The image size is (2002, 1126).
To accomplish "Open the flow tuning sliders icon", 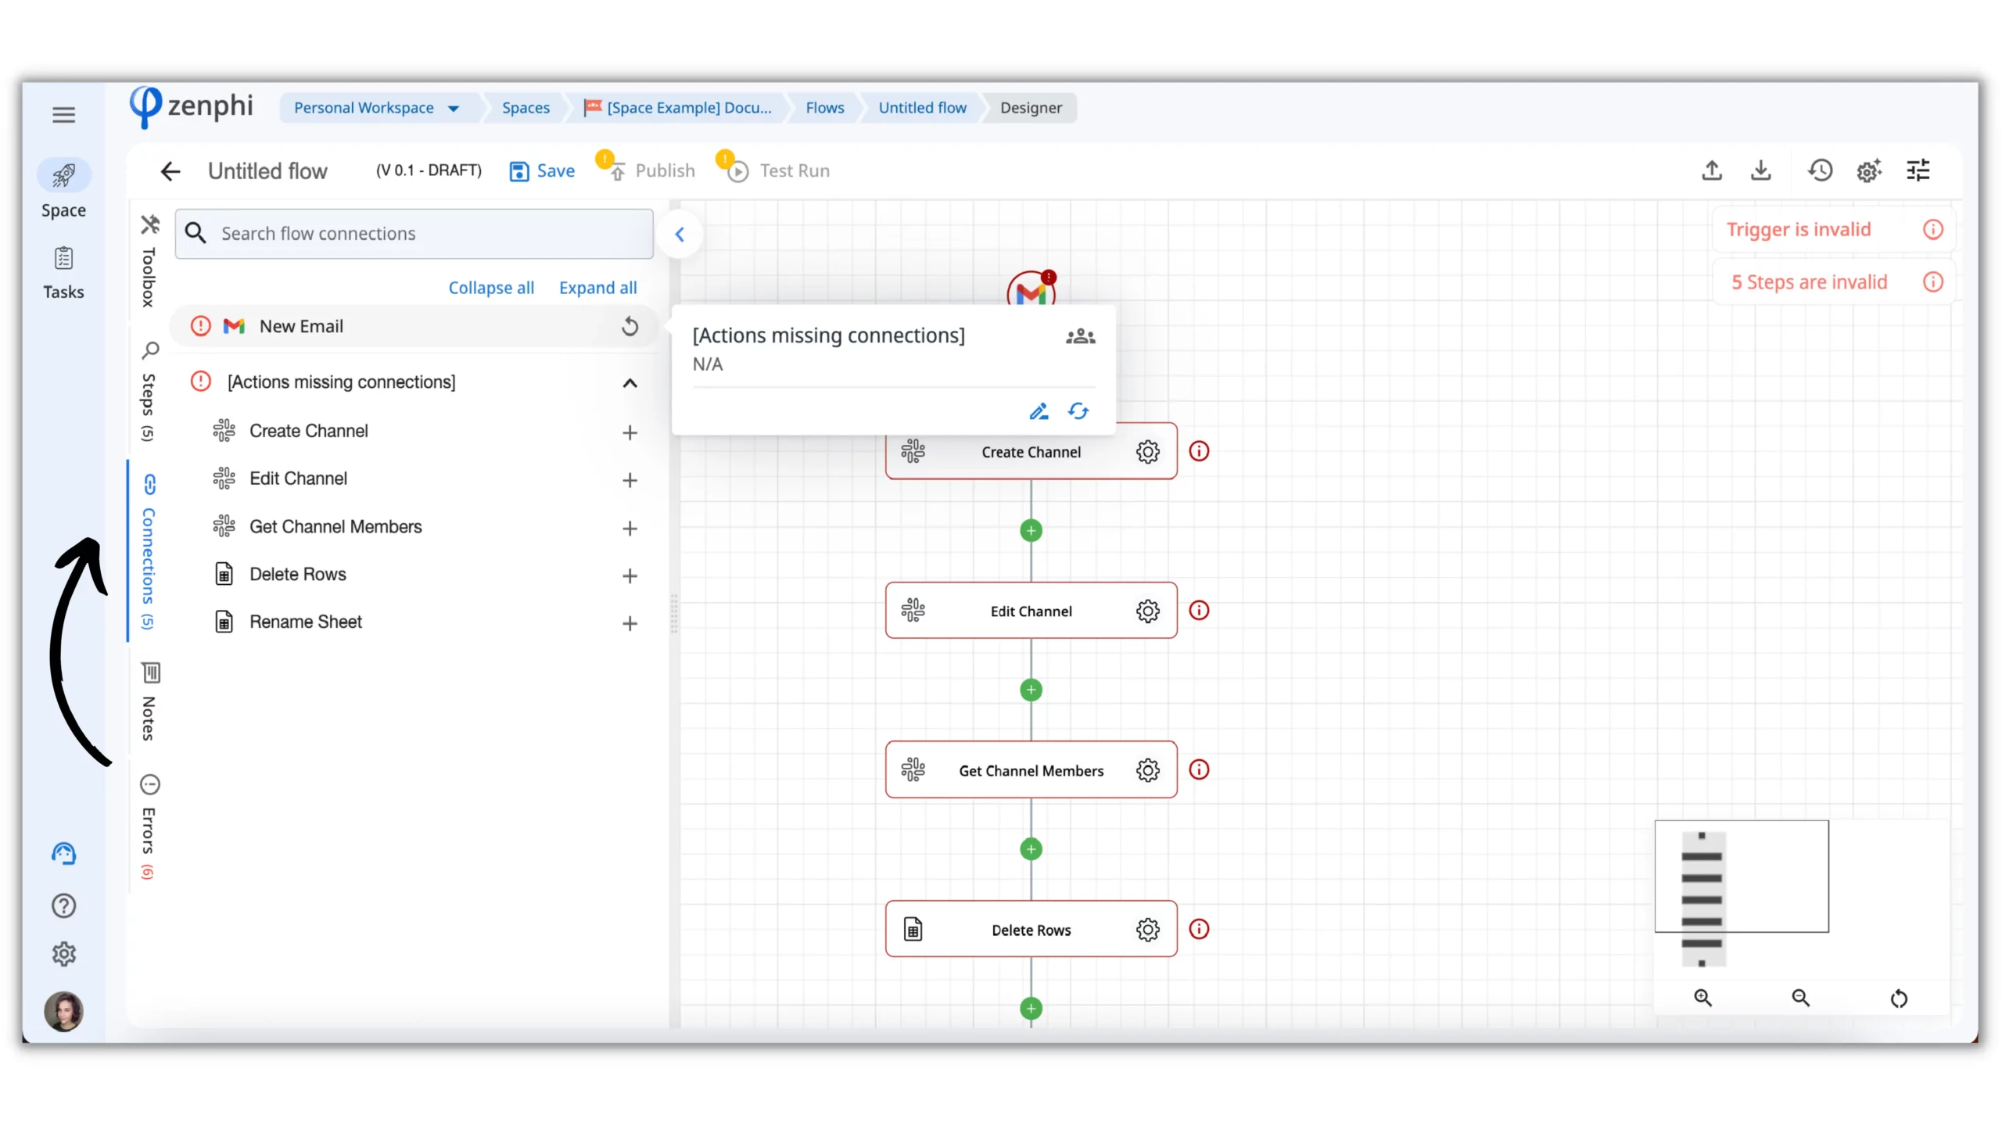I will [x=1918, y=170].
